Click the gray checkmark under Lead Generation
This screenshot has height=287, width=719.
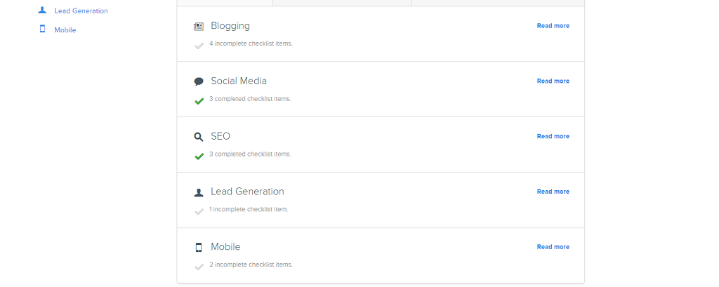coord(199,211)
